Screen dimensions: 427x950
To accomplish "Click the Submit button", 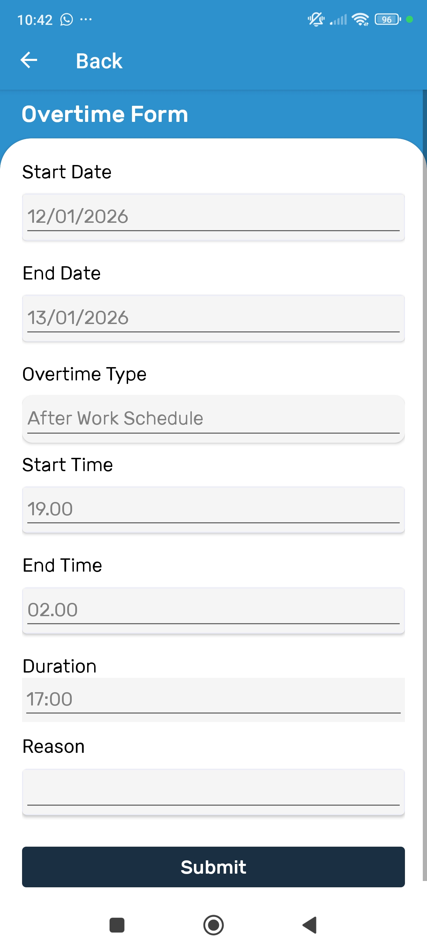I will click(213, 867).
